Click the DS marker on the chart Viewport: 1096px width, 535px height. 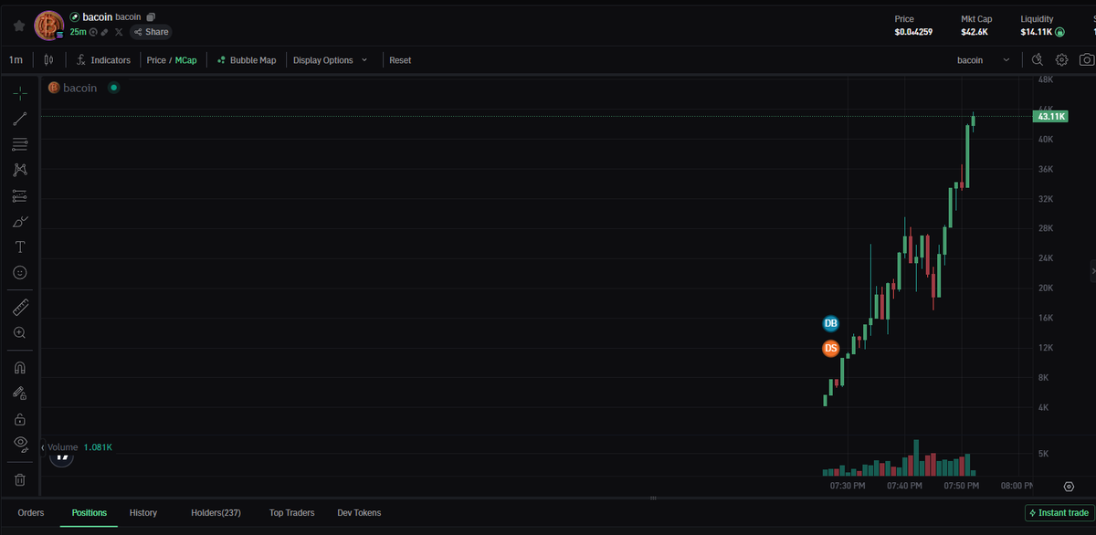click(830, 348)
